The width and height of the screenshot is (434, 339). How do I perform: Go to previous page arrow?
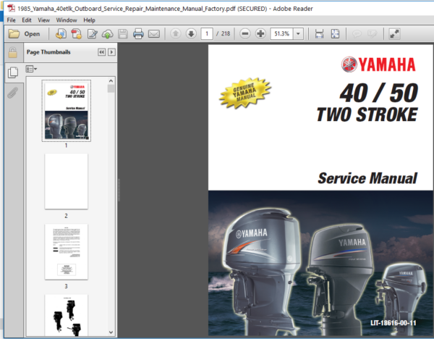point(175,34)
